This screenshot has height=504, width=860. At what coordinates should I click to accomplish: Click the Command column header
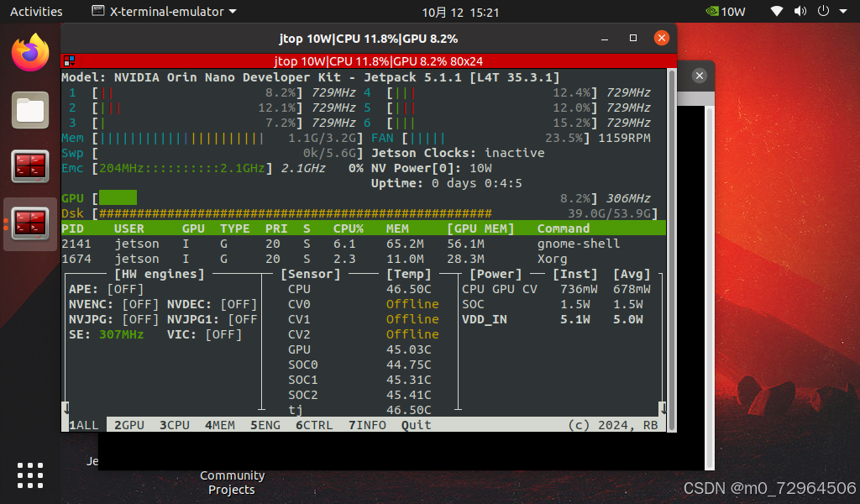point(564,228)
